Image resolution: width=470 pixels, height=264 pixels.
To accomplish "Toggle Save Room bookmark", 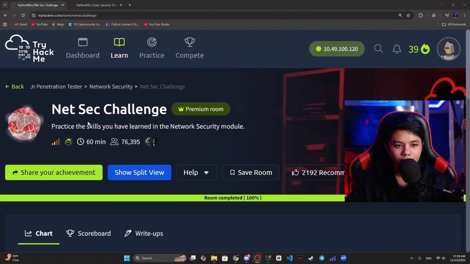I will coord(250,172).
